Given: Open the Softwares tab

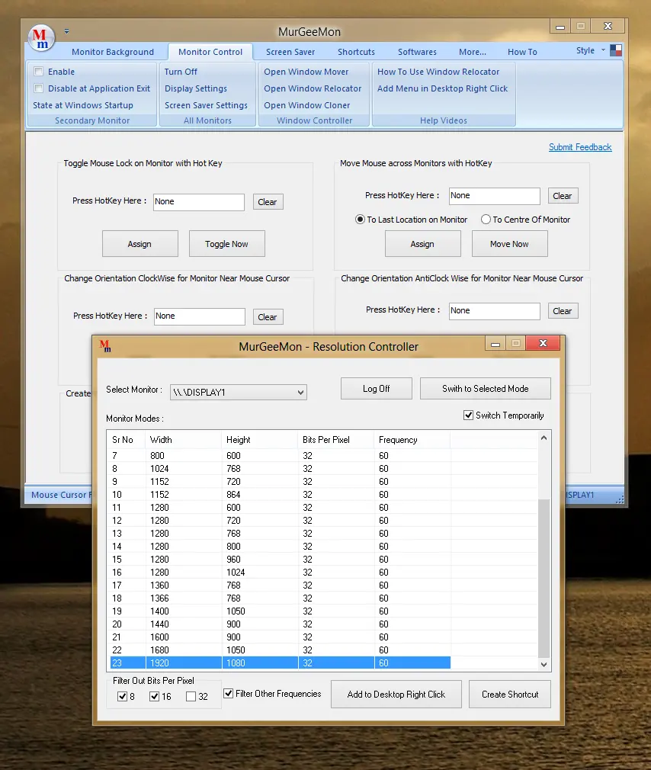Looking at the screenshot, I should (417, 51).
